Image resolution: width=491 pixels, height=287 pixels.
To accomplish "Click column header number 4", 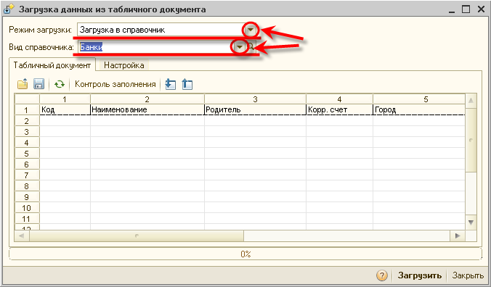I will coord(339,99).
